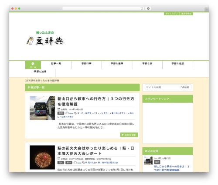Click the green fullscreen window button
The height and width of the screenshot is (185, 218).
[x=19, y=8]
